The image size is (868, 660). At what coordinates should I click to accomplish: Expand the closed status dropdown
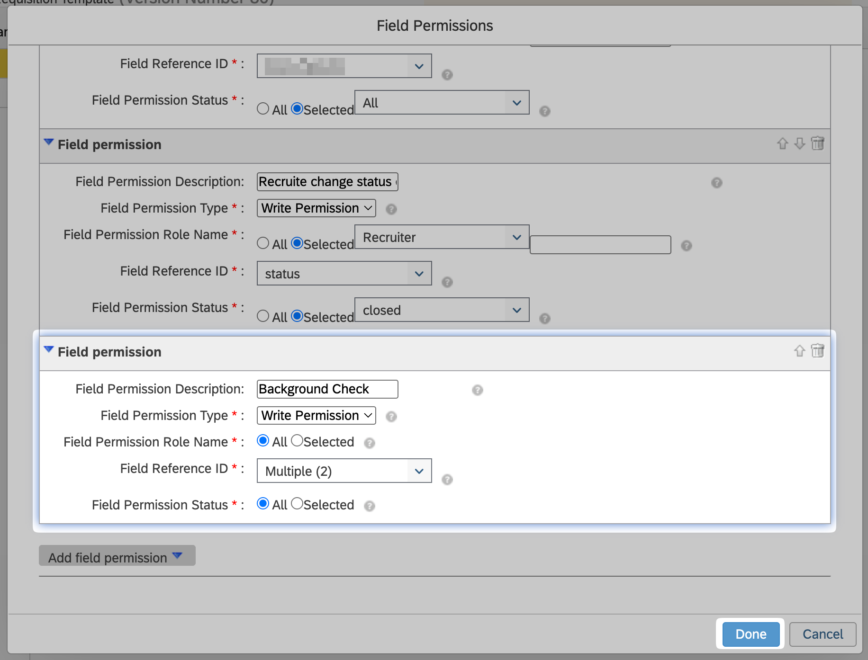[x=441, y=310]
